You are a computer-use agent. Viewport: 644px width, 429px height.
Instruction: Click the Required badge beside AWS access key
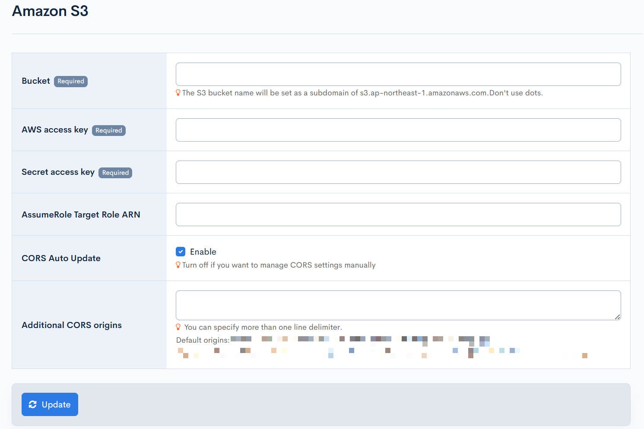[109, 130]
